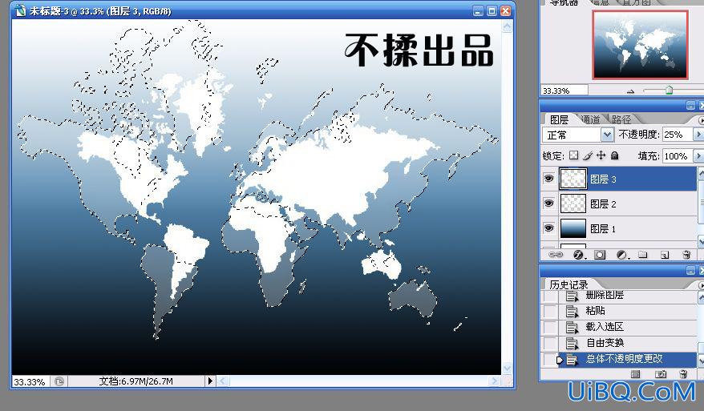The width and height of the screenshot is (704, 411).
Task: Go back to the 粘贴 history state
Action: pos(620,311)
